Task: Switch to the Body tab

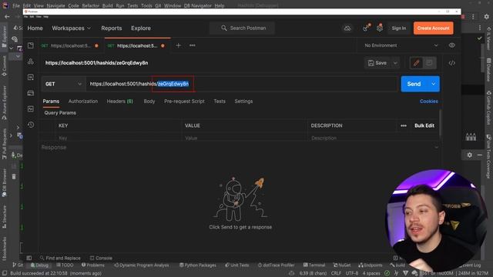Action: pyautogui.click(x=149, y=101)
